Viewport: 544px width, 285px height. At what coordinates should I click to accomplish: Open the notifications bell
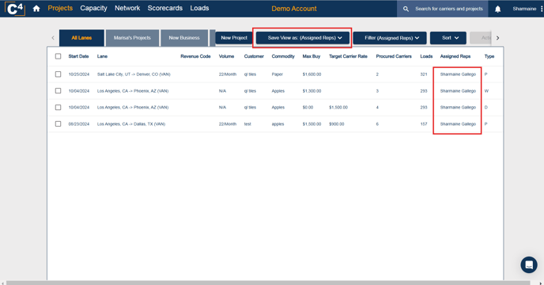(497, 9)
